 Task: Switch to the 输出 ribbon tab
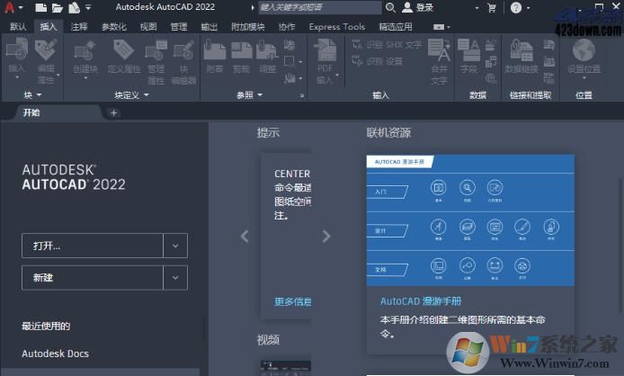pyautogui.click(x=209, y=27)
